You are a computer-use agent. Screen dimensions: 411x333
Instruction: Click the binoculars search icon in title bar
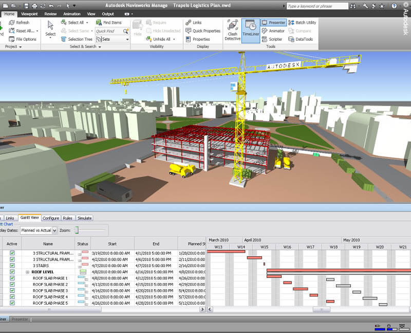[x=353, y=6]
